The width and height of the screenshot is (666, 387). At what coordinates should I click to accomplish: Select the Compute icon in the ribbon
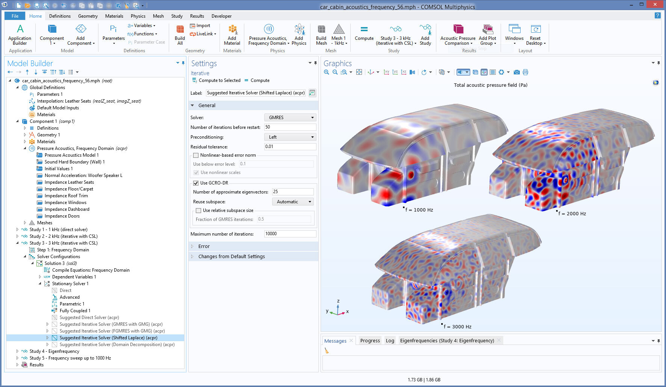(x=363, y=34)
